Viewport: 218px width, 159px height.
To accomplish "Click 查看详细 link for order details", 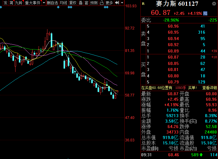I will (210, 88).
